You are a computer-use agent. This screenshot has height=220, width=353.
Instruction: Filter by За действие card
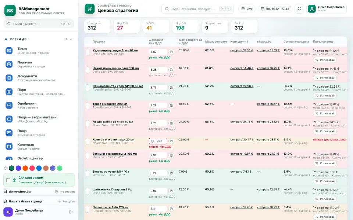[x=215, y=26]
